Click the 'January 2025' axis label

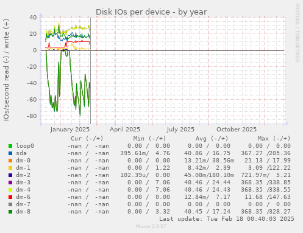[x=70, y=130]
